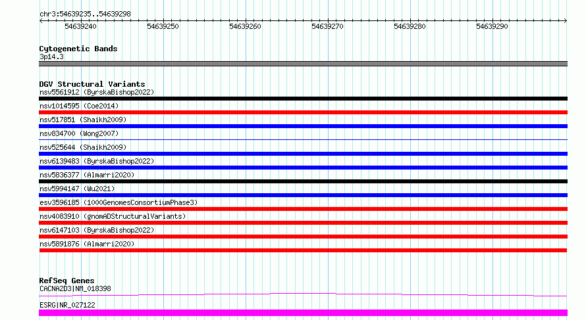Select ruler position 54639280
Screen dimensions: 586x320
coord(410,26)
